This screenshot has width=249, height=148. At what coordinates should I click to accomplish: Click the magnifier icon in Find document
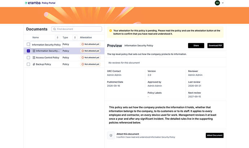(x=54, y=29)
